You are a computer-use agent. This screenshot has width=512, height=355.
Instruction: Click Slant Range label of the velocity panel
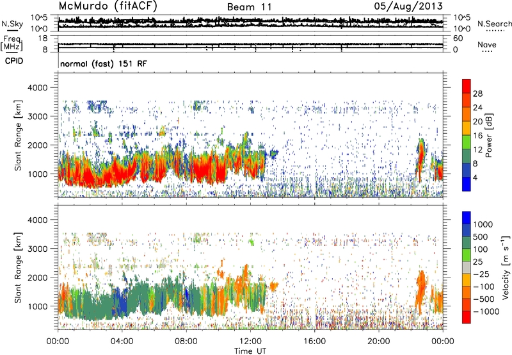click(18, 267)
